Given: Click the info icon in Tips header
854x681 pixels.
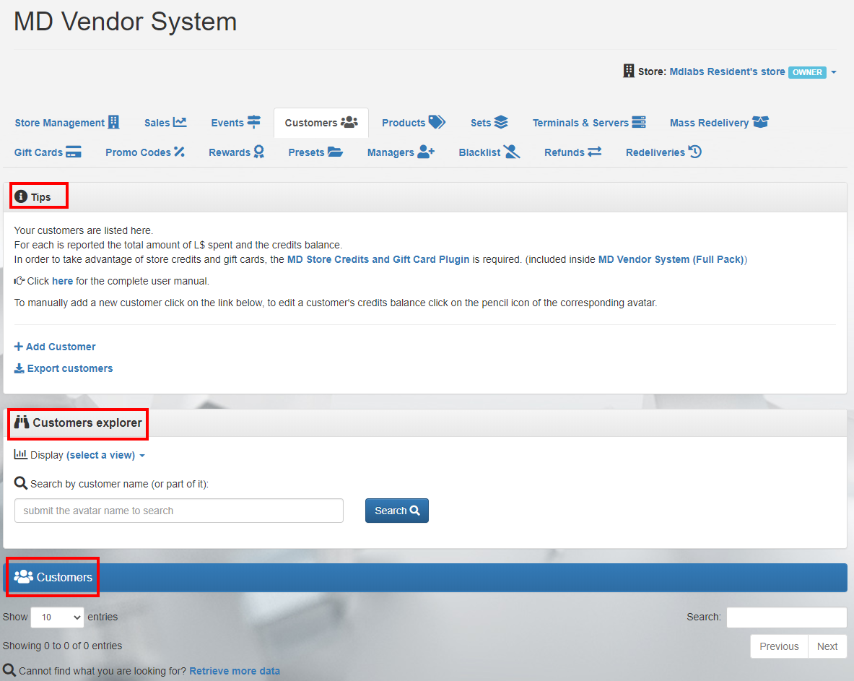Looking at the screenshot, I should click(21, 196).
